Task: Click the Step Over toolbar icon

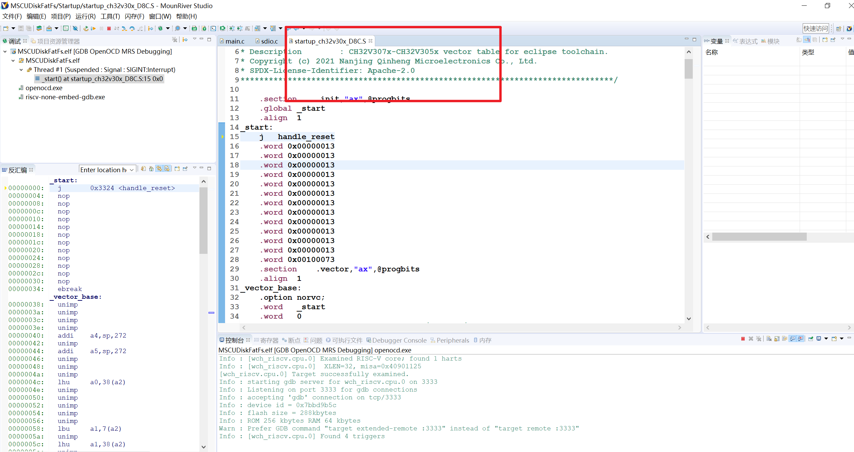Action: 132,28
